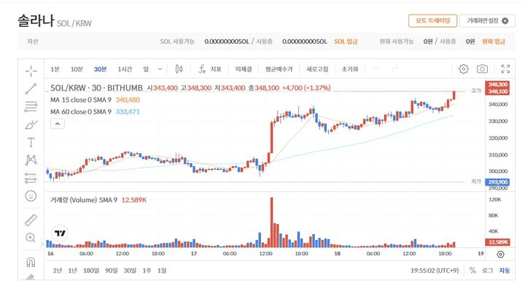Select the 일 daily interval
This screenshot has width=525, height=301.
[146, 69]
